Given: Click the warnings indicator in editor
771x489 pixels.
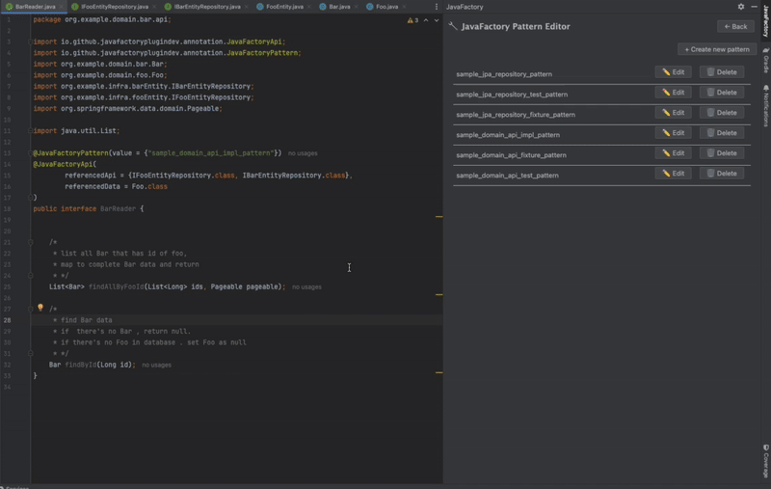Looking at the screenshot, I should pos(412,20).
